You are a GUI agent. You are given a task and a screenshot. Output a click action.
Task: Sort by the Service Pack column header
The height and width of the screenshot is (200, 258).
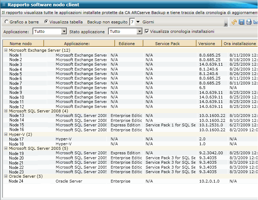(170, 44)
